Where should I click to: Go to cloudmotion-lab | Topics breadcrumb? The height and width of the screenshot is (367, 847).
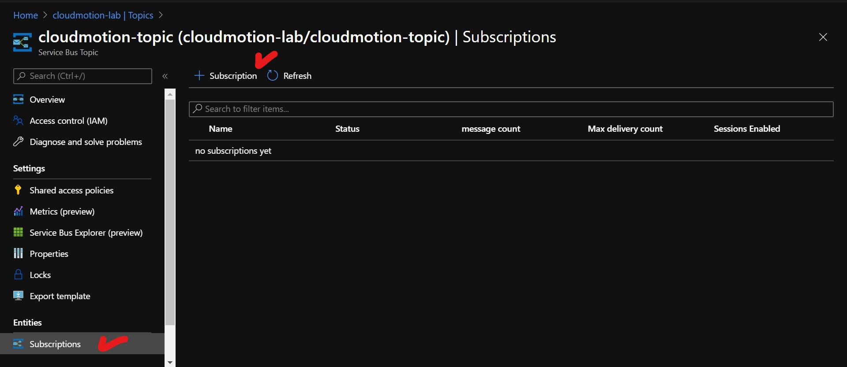pos(103,15)
